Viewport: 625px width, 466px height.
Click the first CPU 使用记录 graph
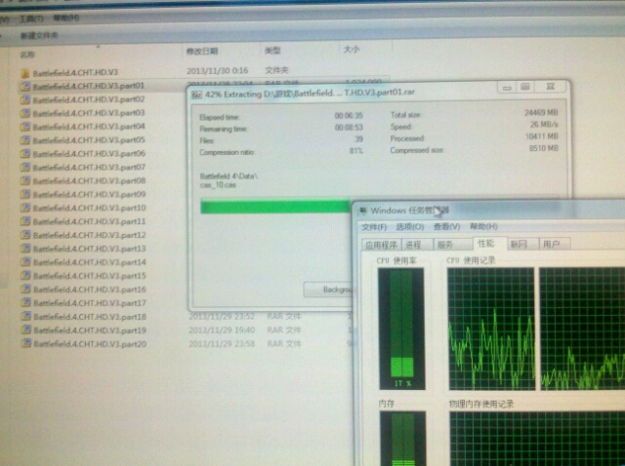pos(491,329)
